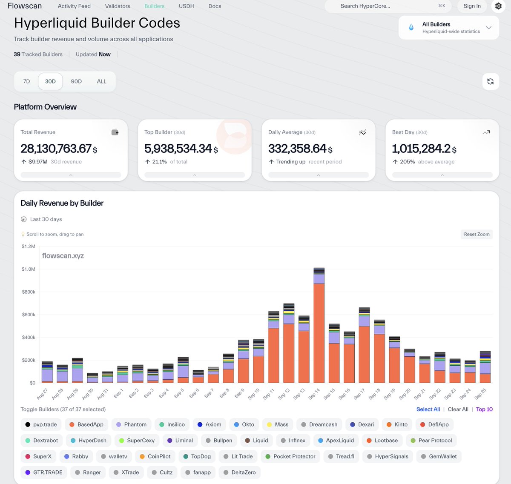Screen dimensions: 511x484
Task: Click the tall Sep 14 orange bar
Action: (x=319, y=332)
